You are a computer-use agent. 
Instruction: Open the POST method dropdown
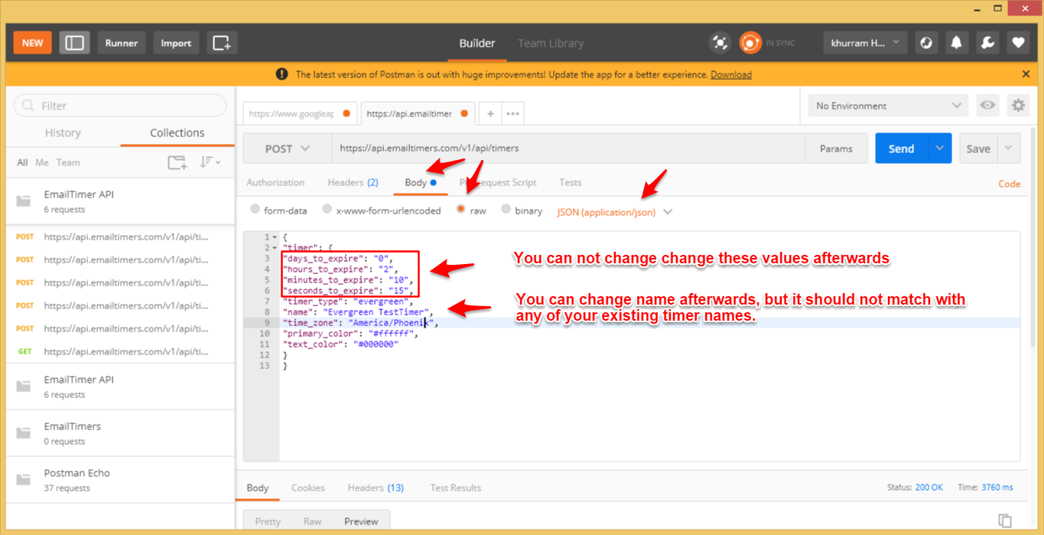coord(287,148)
